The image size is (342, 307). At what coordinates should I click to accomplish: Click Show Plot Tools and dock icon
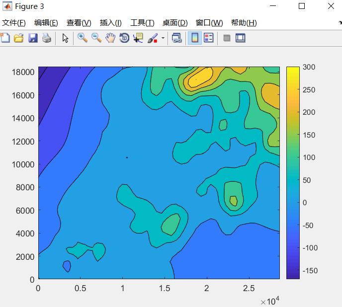coord(241,38)
